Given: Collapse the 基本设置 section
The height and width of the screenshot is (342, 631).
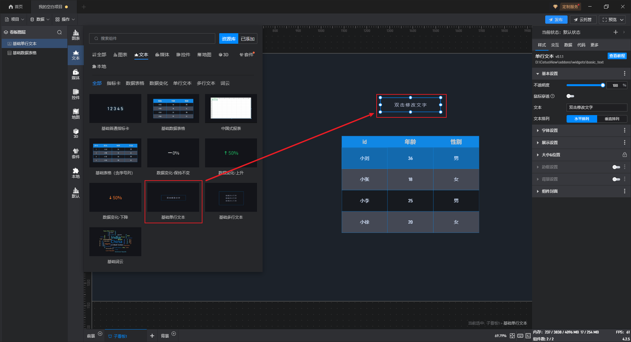Looking at the screenshot, I should coord(538,74).
